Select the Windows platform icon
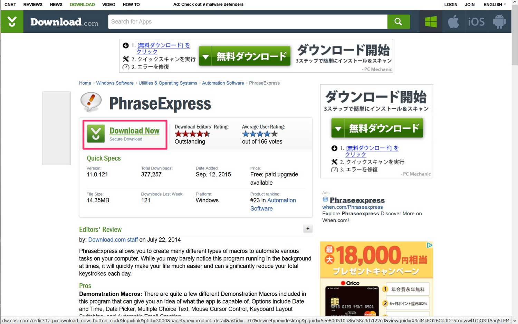Viewport: 518px width, 324px height. (x=431, y=22)
